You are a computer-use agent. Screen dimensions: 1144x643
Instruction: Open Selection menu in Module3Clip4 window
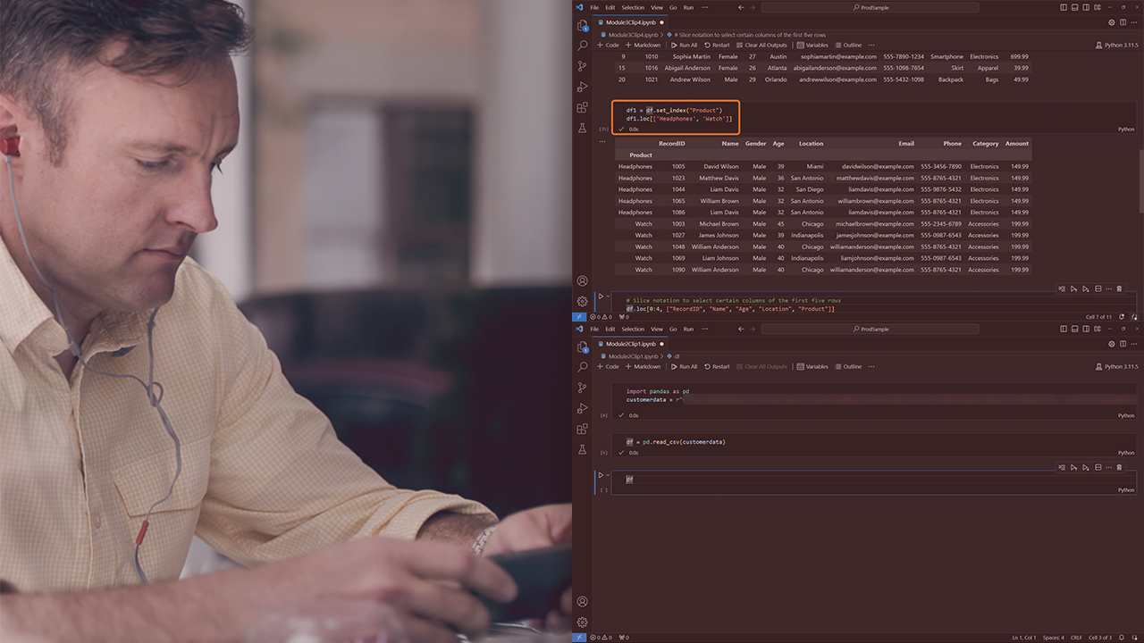[x=633, y=7]
